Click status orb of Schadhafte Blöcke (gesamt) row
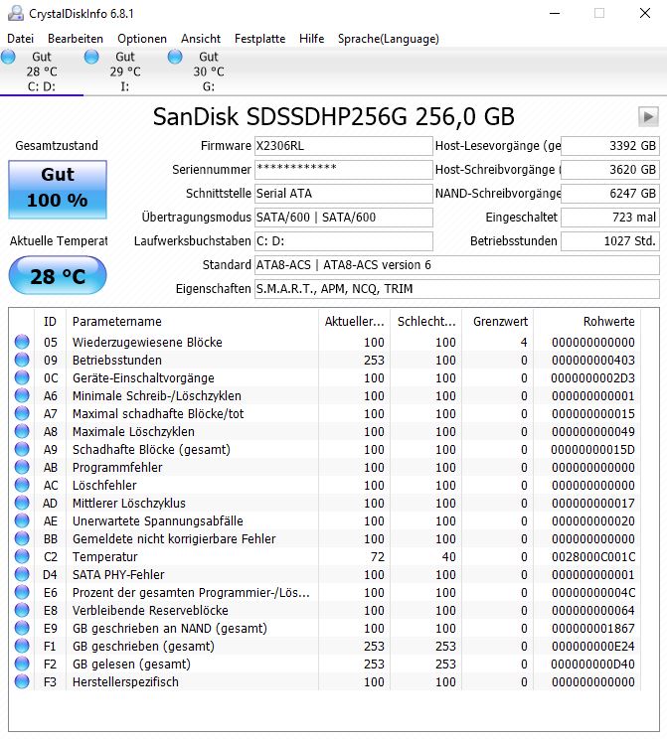The height and width of the screenshot is (739, 667). [x=22, y=449]
